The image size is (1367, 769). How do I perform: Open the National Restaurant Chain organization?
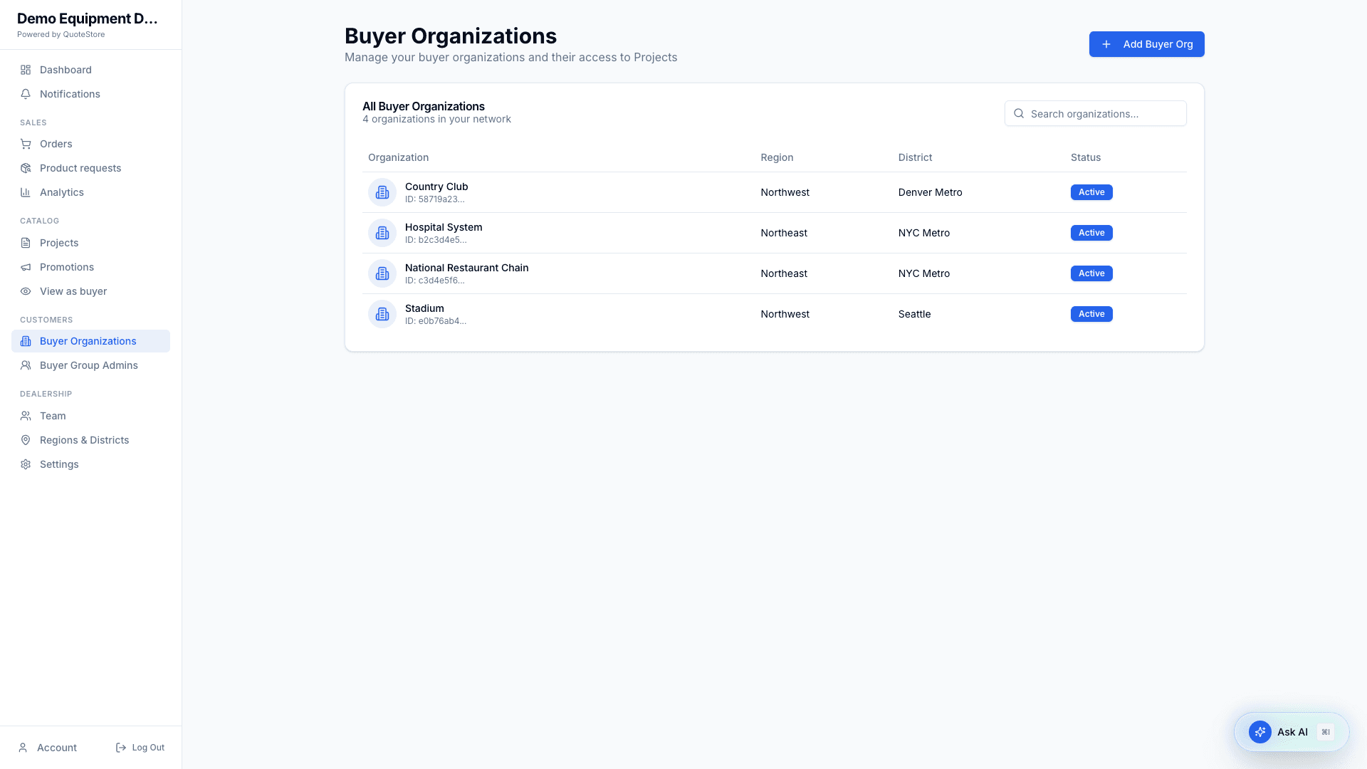tap(774, 273)
